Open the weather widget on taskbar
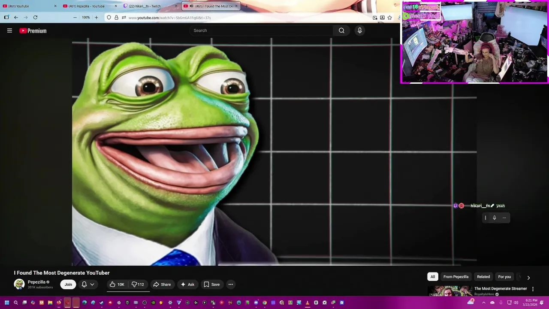The width and height of the screenshot is (549, 309). pos(471,303)
